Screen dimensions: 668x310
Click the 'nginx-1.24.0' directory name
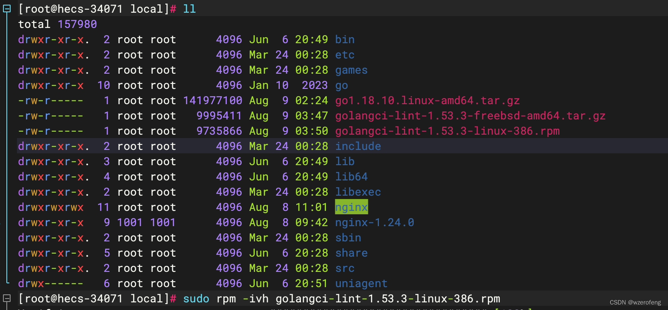(x=375, y=222)
